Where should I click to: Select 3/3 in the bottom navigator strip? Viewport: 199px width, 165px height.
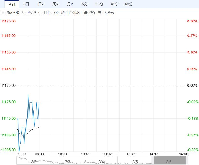[x=67, y=162]
